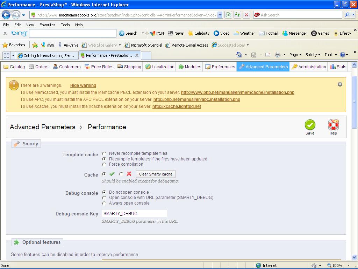Screen dimensions: 358x269
Task: Dismiss the warning box with the X icon
Action: (340, 84)
